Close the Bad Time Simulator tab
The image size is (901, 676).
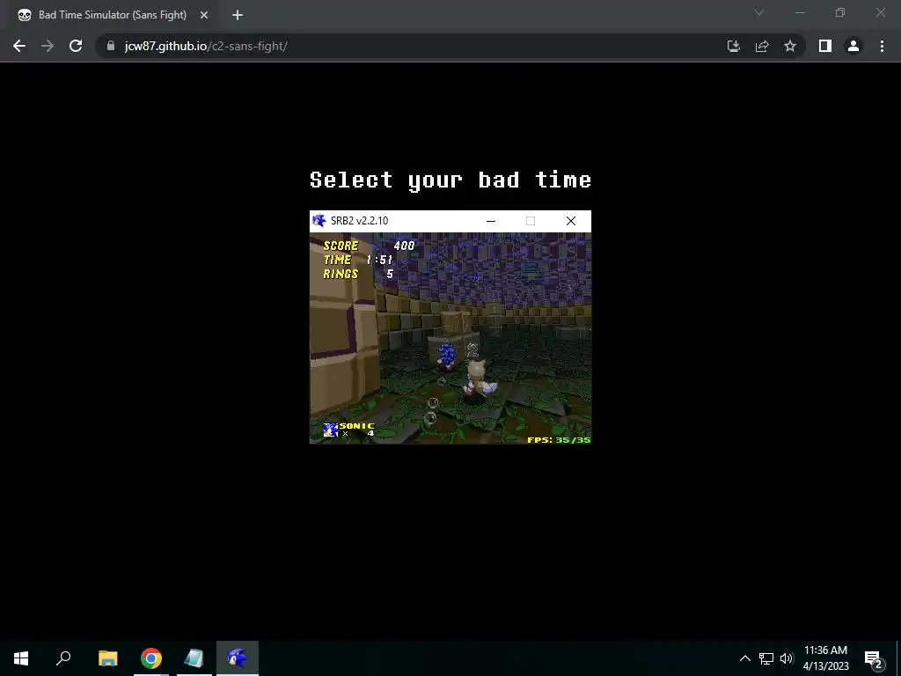tap(204, 15)
